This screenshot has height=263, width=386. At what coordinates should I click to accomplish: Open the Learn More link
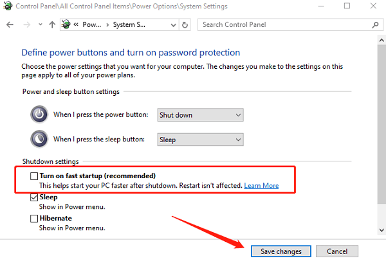(x=261, y=185)
